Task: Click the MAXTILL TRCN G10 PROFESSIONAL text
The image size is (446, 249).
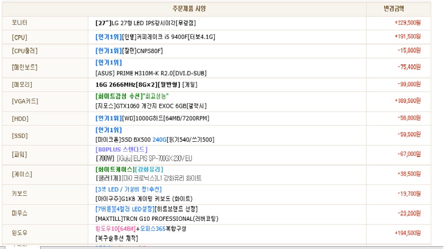Action: pos(157,219)
